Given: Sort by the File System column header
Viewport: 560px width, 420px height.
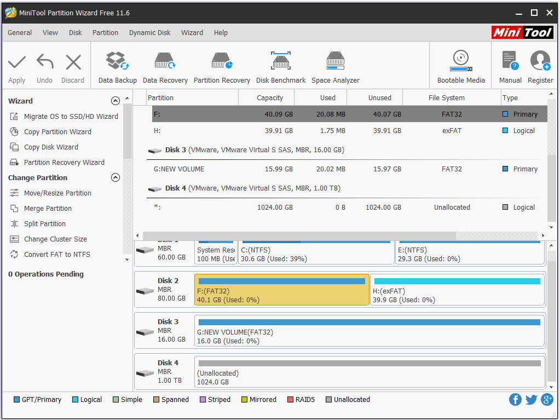Looking at the screenshot, I should 452,98.
